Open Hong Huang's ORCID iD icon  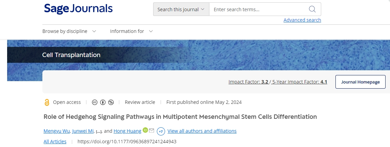pyautogui.click(x=145, y=130)
